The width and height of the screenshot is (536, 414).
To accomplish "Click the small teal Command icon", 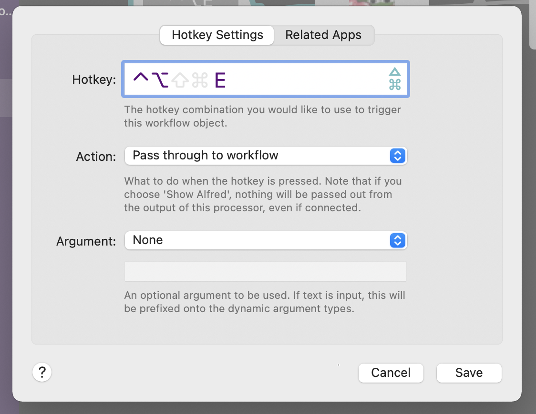I will tap(394, 85).
